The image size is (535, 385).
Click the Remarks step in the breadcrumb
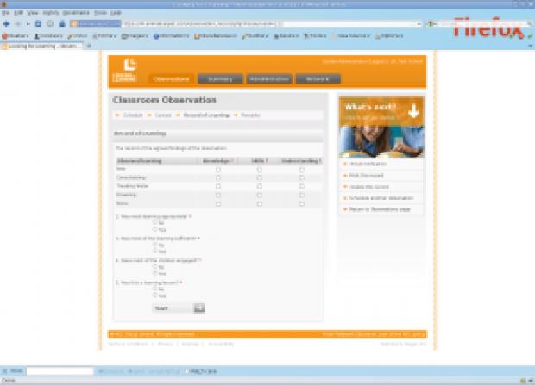250,115
